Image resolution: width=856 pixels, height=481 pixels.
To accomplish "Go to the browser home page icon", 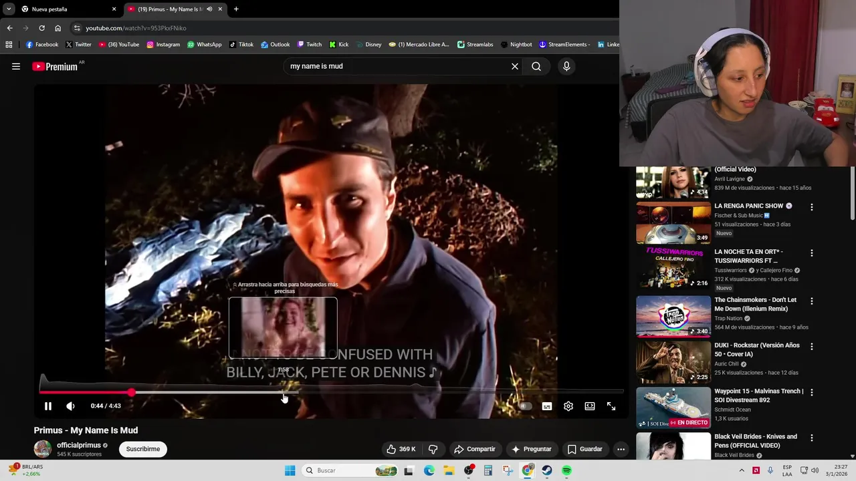I will tap(58, 28).
